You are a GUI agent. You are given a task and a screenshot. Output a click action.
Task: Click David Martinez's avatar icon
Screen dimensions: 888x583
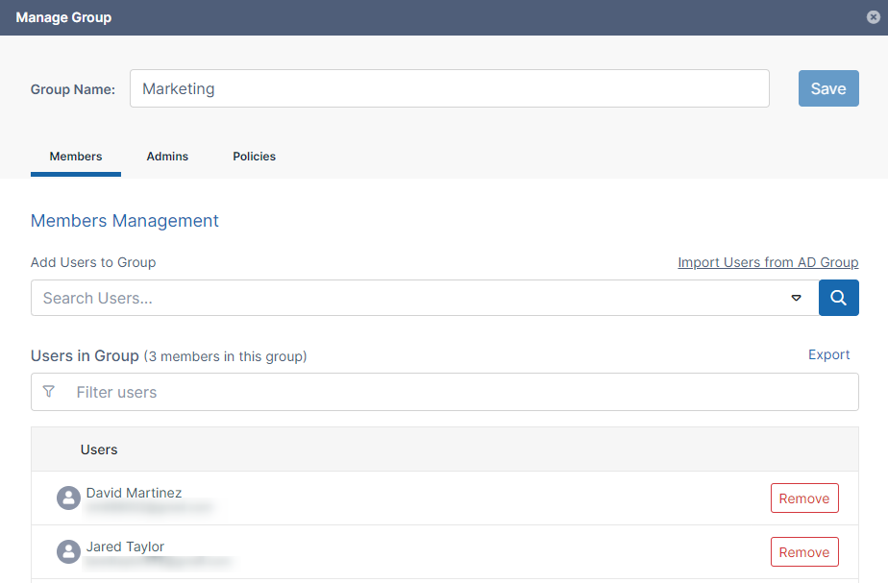point(68,498)
